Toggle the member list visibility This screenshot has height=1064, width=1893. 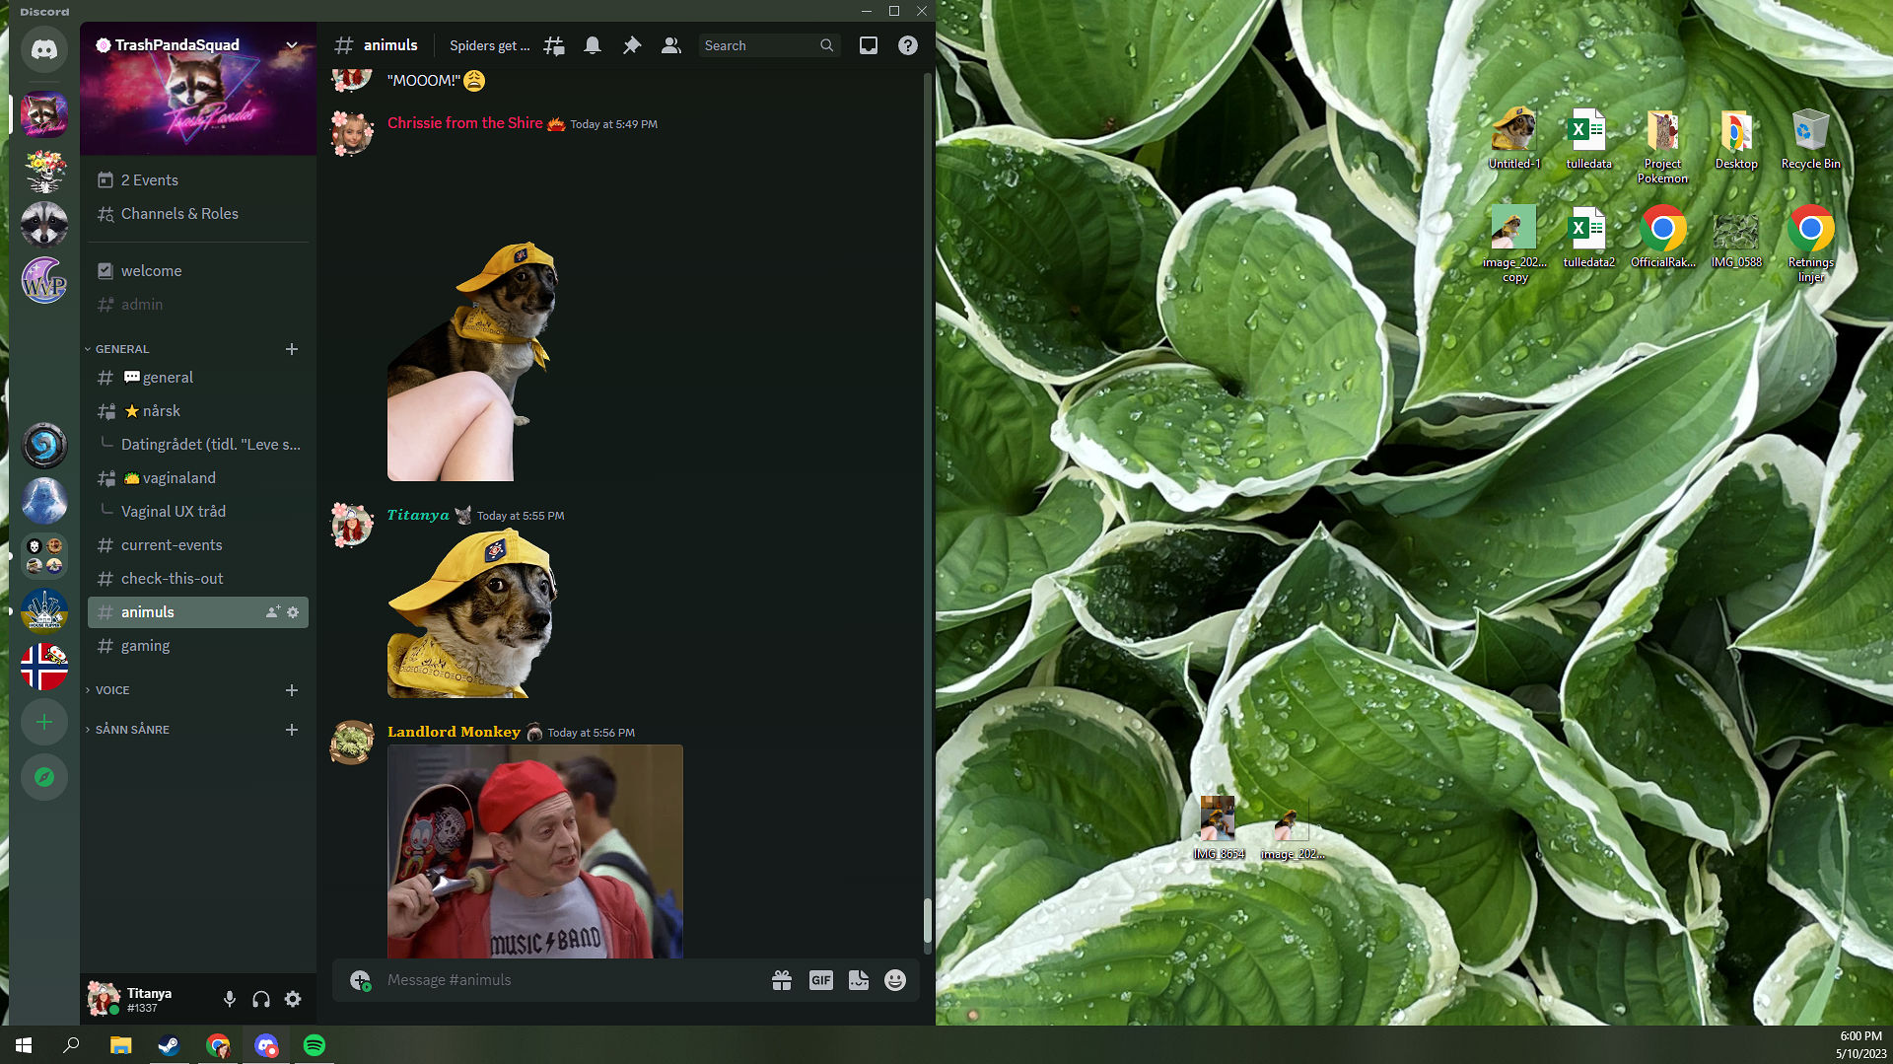pos(670,44)
